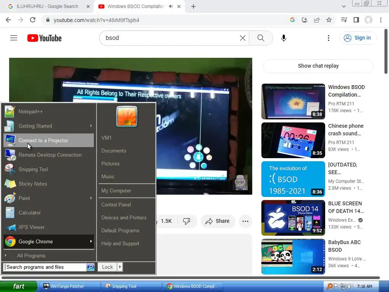
Task: Launch Remote Desktop Connection
Action: (x=49, y=155)
